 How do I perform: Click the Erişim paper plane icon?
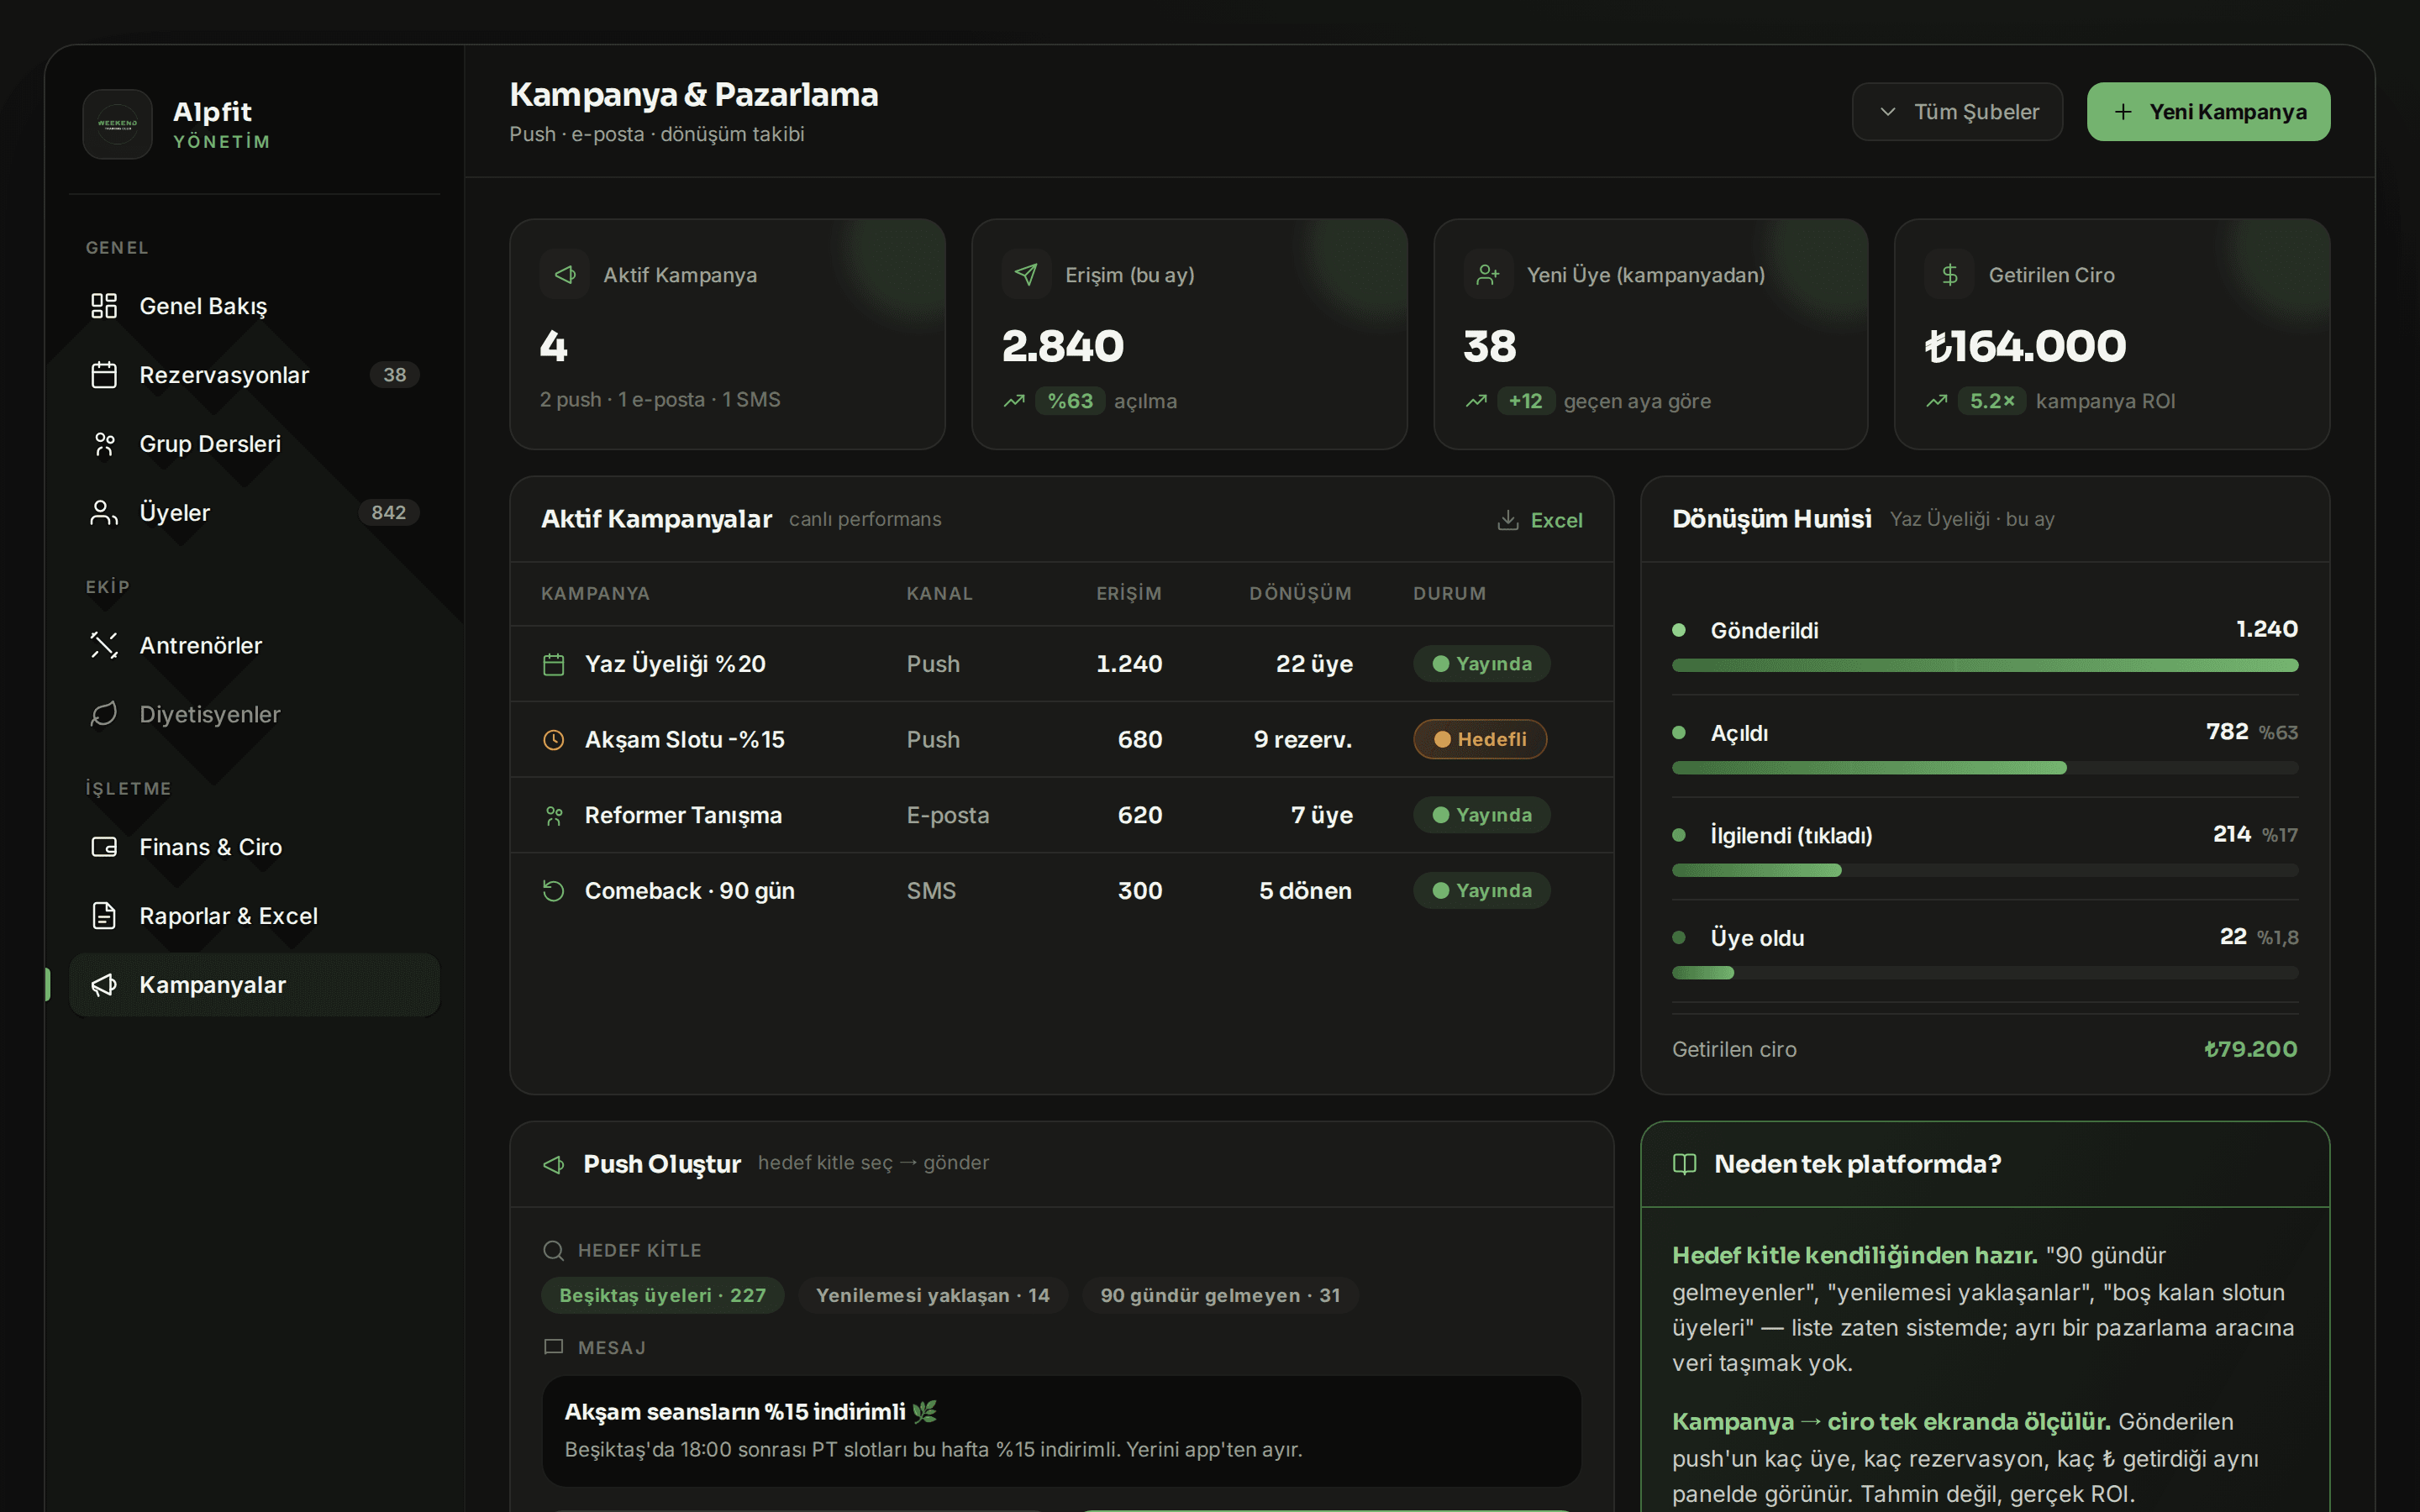pyautogui.click(x=1026, y=275)
